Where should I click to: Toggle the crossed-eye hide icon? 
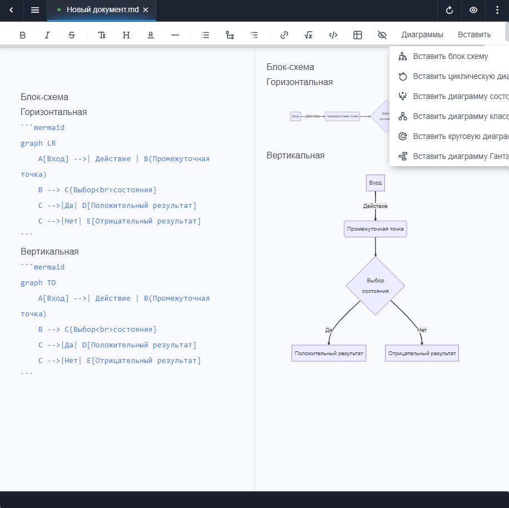click(x=382, y=35)
